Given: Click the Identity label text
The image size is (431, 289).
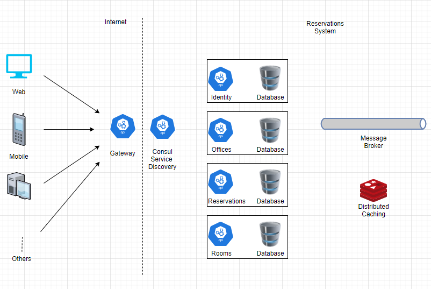Looking at the screenshot, I should [x=221, y=97].
